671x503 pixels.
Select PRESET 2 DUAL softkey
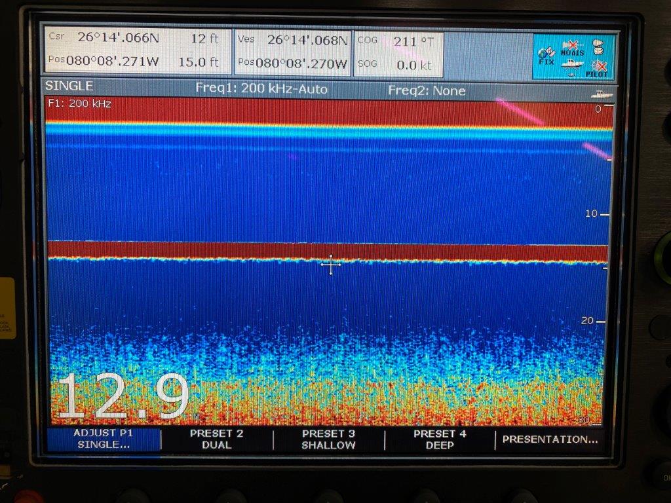click(216, 439)
